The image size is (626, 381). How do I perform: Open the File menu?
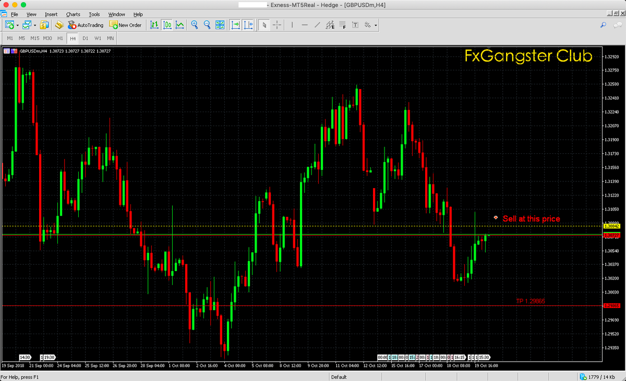point(14,14)
